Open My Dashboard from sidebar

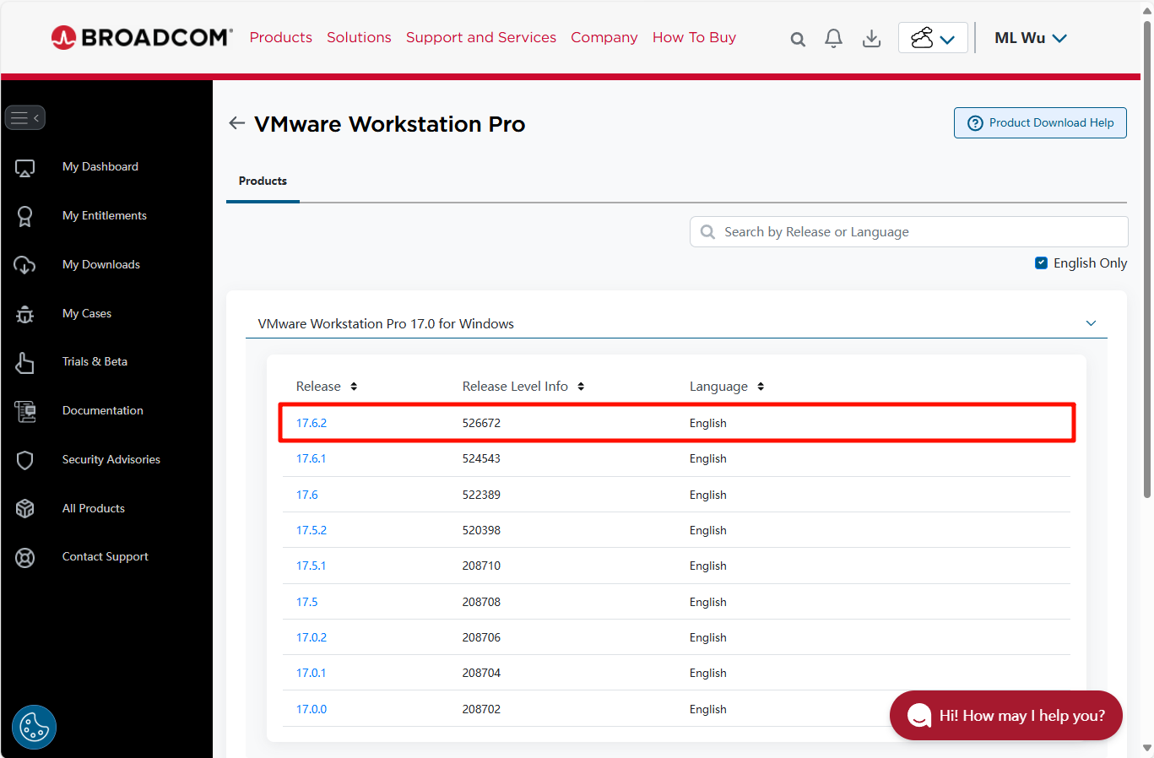point(100,167)
